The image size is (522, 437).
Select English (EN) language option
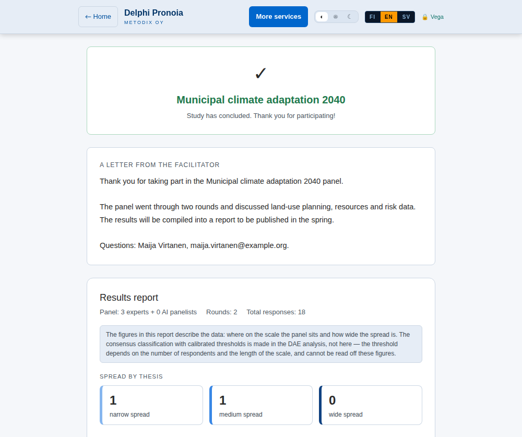pos(388,17)
